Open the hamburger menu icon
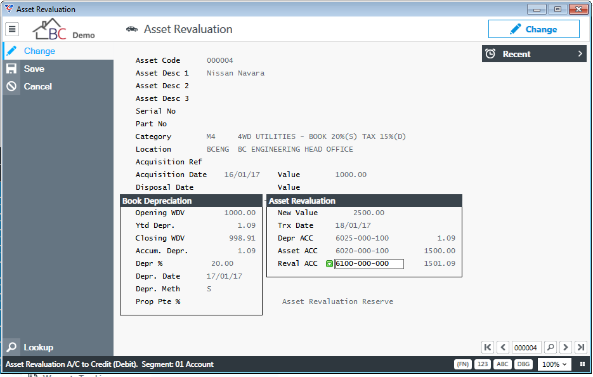 tap(12, 29)
